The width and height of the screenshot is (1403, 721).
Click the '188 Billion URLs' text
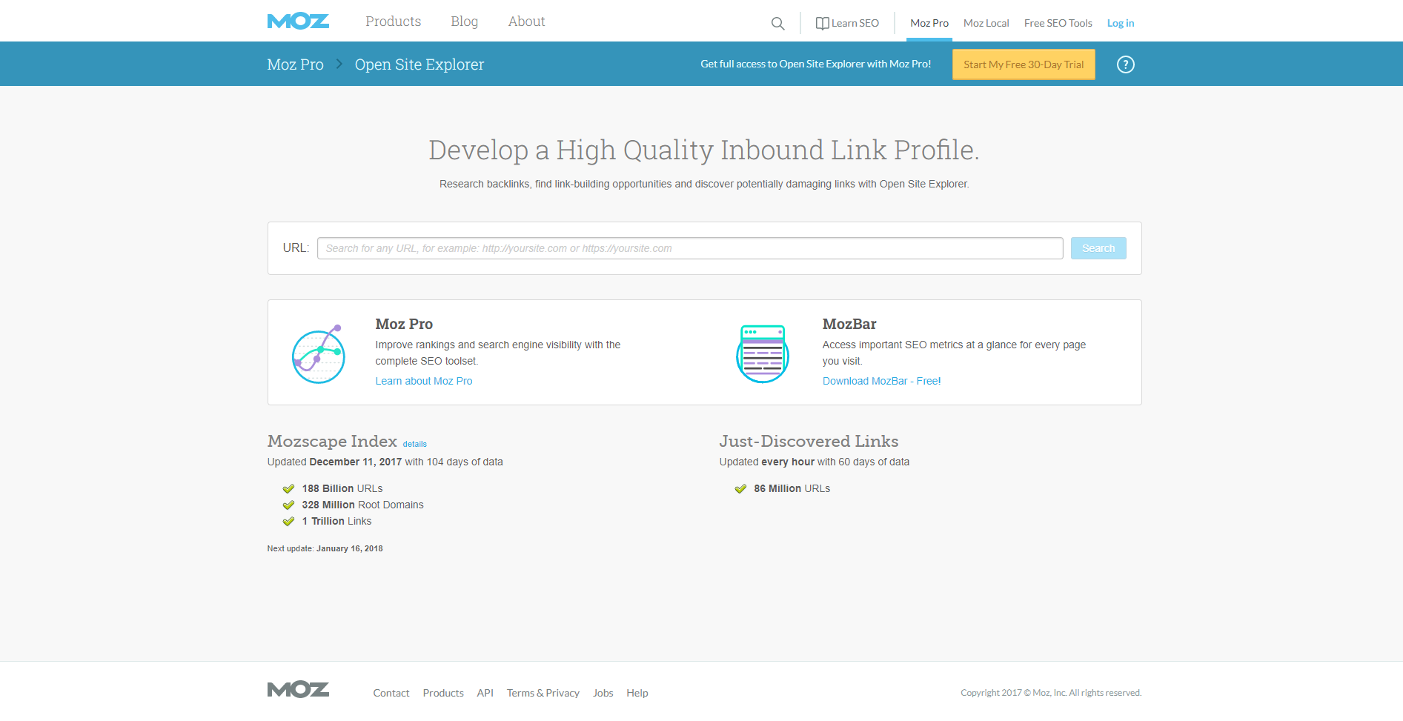tap(342, 488)
